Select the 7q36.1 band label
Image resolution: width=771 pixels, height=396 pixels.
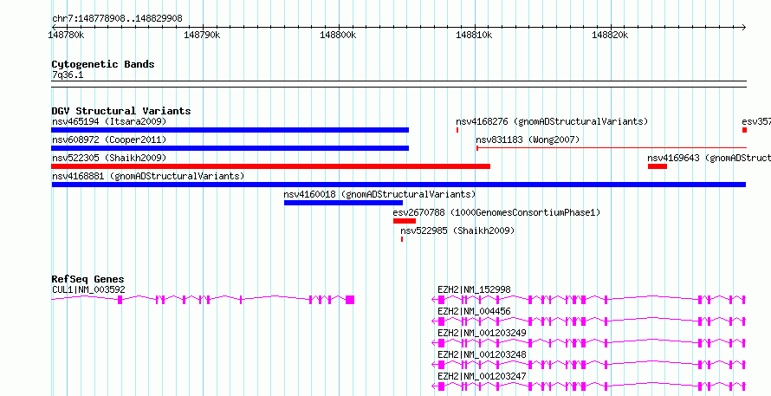click(67, 75)
